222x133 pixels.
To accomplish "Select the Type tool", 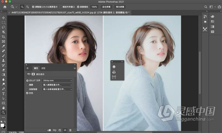I will tap(3, 94).
